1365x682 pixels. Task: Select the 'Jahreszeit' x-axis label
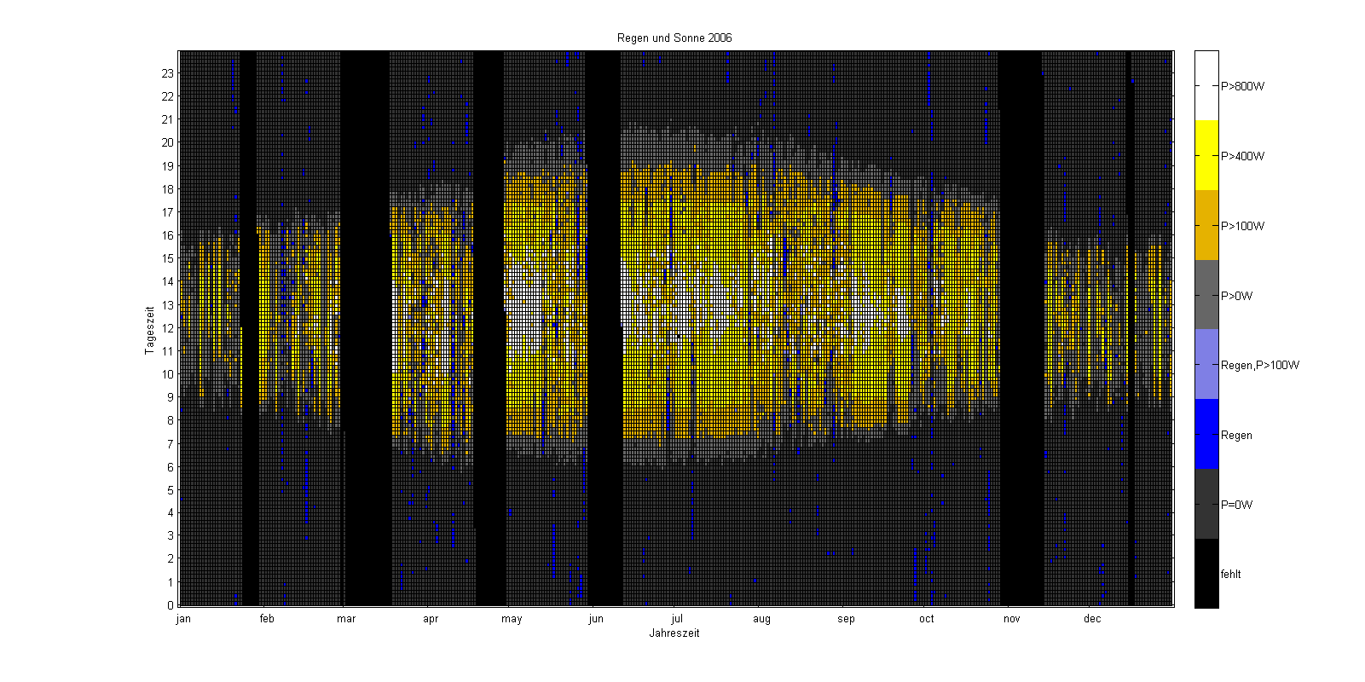coord(674,633)
